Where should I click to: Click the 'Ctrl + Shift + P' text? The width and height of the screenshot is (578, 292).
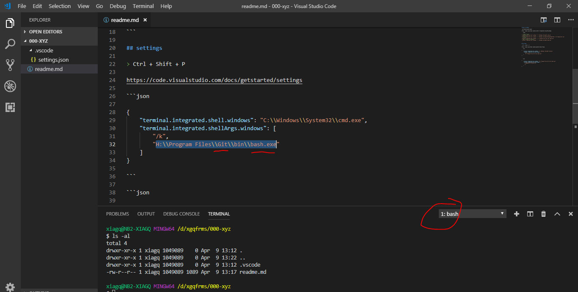tap(159, 64)
